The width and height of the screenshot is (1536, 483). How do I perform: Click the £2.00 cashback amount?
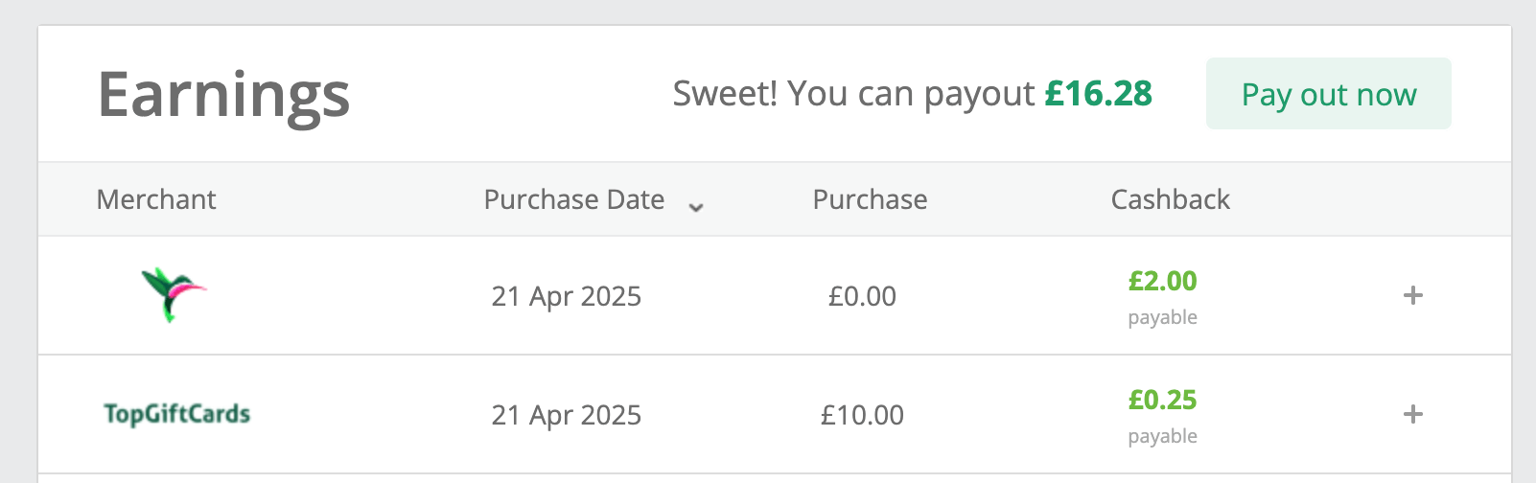[x=1163, y=281]
